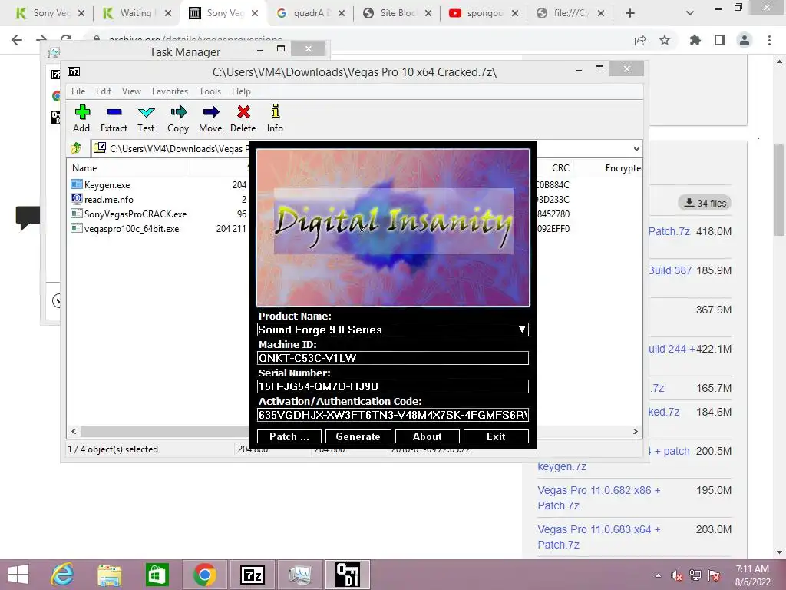The width and height of the screenshot is (786, 590).
Task: Open the Chrome profile avatar
Action: click(745, 40)
